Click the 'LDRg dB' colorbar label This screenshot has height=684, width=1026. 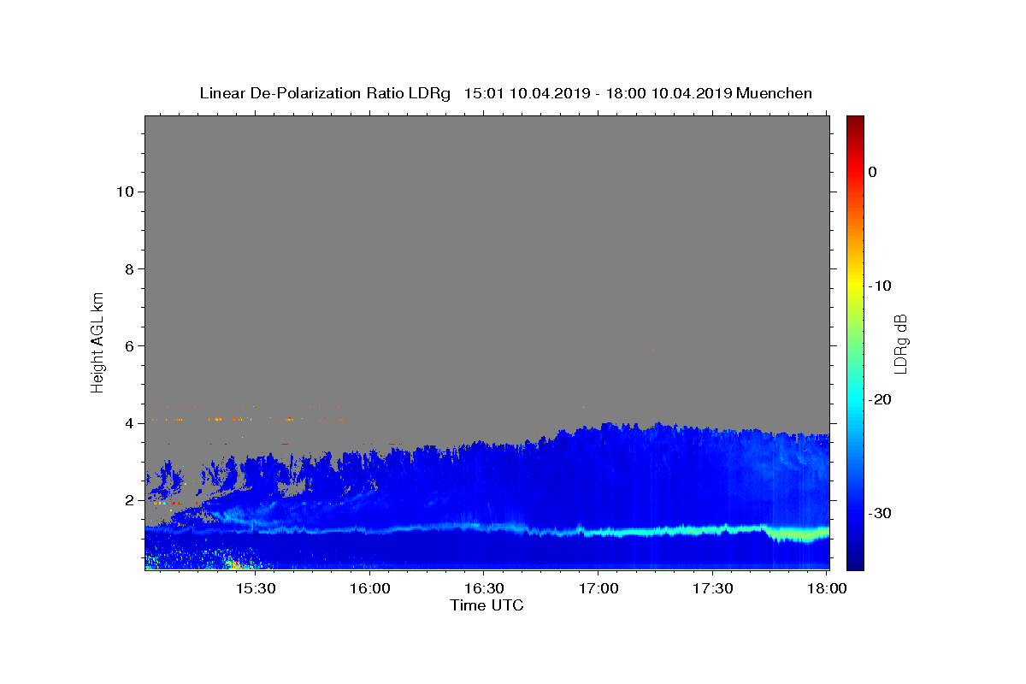pyautogui.click(x=900, y=343)
